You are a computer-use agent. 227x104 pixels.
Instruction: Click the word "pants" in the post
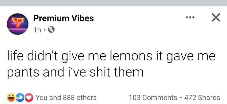coord(20,73)
